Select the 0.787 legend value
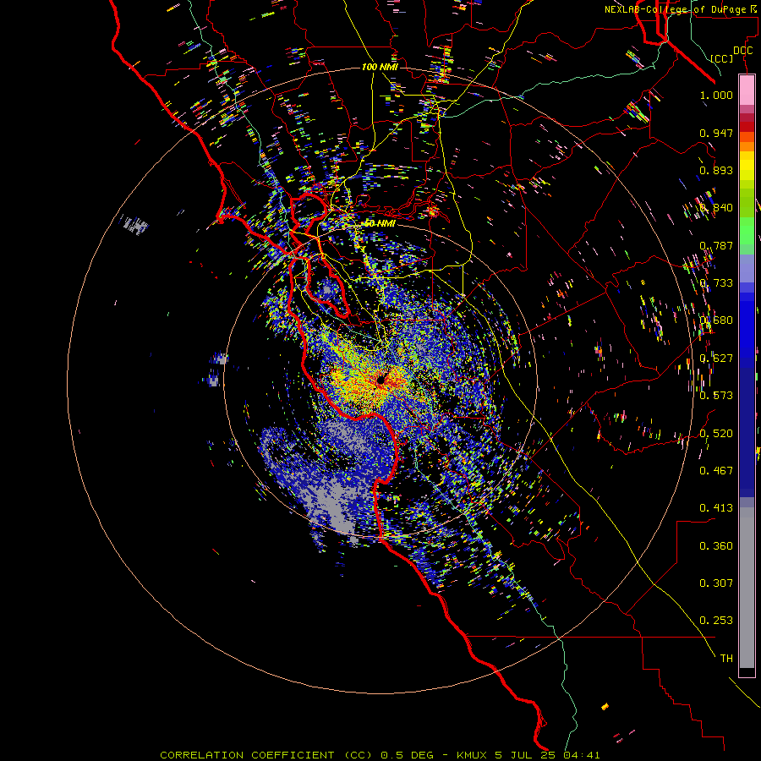 (716, 245)
